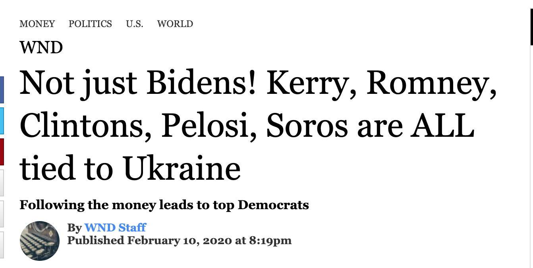Go to the POLITICS section
This screenshot has width=533, height=268.
(x=90, y=24)
